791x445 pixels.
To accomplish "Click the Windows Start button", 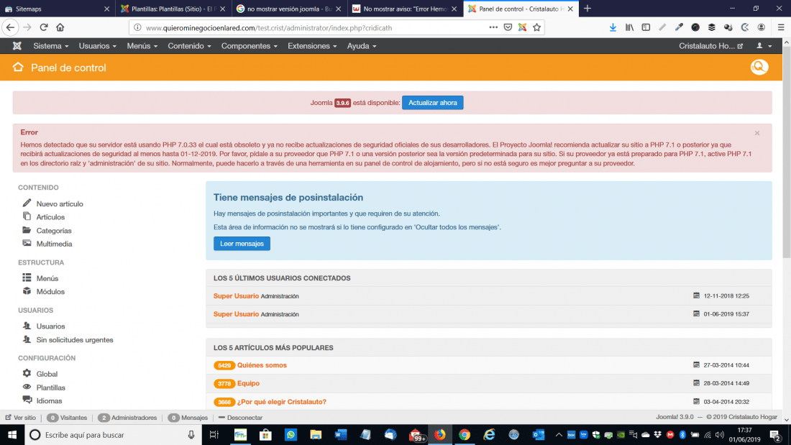I will click(x=12, y=434).
